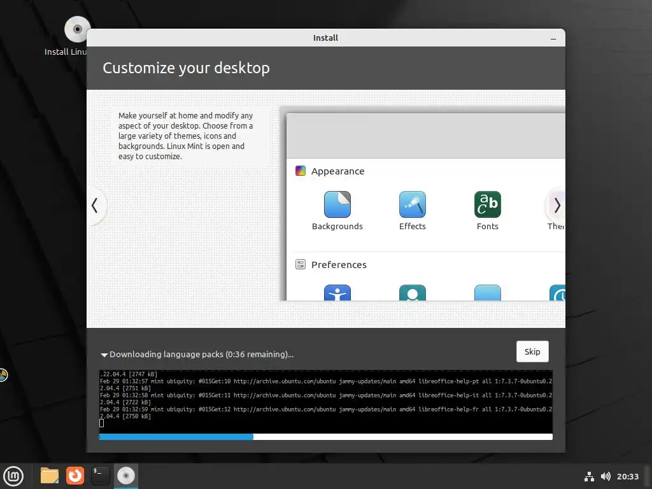
Task: Click the Preferences section icon
Action: (301, 264)
